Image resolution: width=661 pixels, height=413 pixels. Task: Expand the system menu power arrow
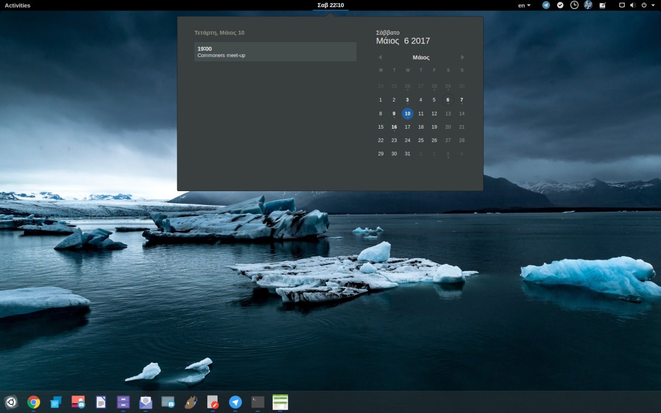point(653,5)
